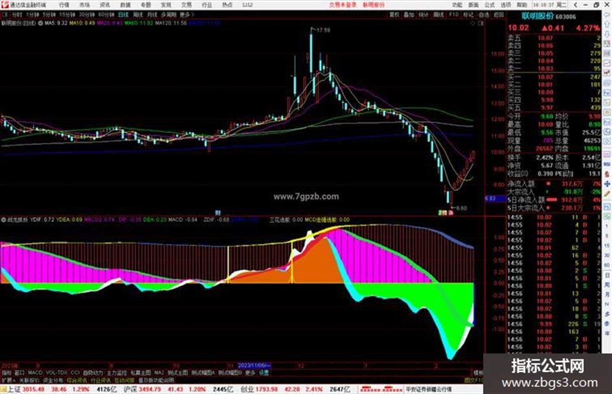Click the box icon at chart top-right corner
The height and width of the screenshot is (394, 612).
pos(481,23)
